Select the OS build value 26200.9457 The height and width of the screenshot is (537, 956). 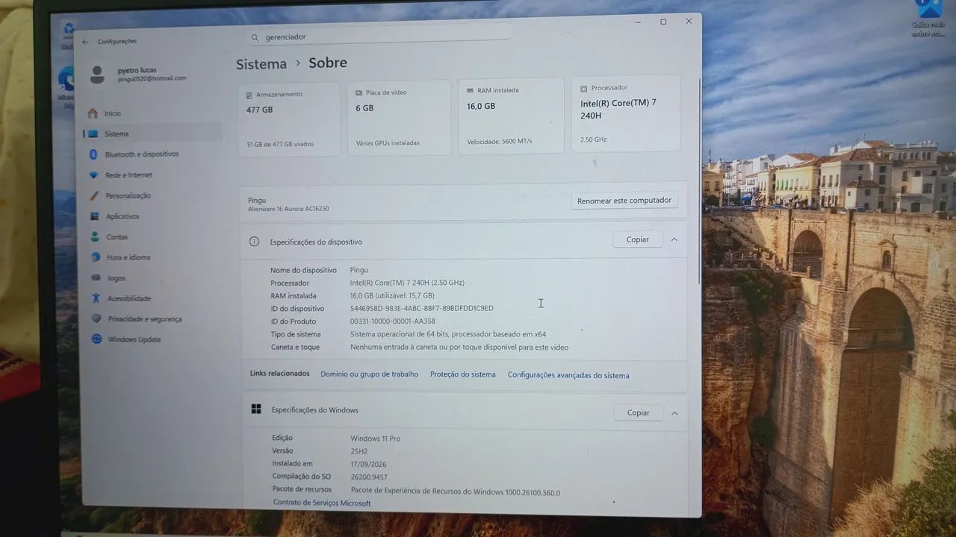click(x=370, y=477)
